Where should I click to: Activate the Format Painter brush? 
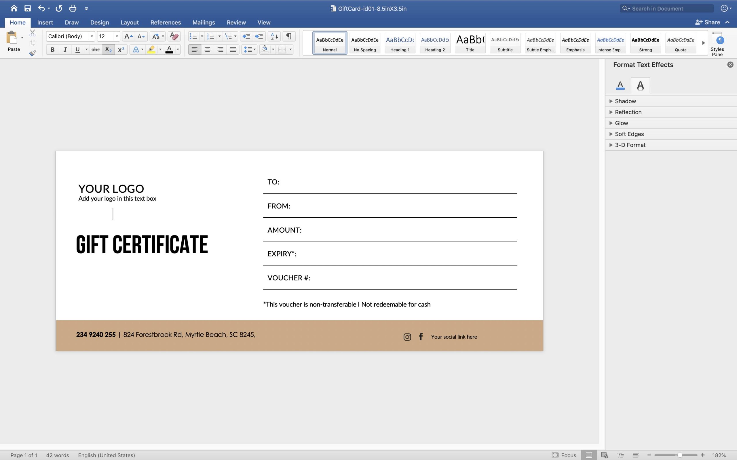pos(32,53)
